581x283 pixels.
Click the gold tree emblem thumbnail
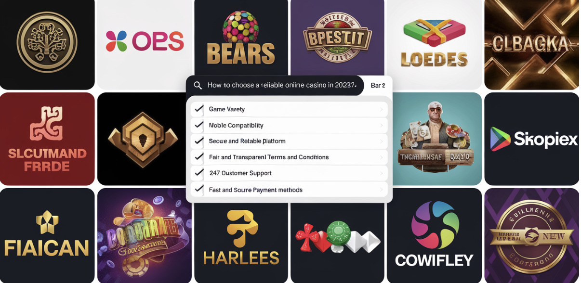pyautogui.click(x=47, y=45)
